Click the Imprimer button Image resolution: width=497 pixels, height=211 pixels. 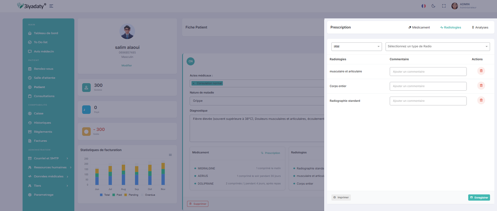click(341, 197)
